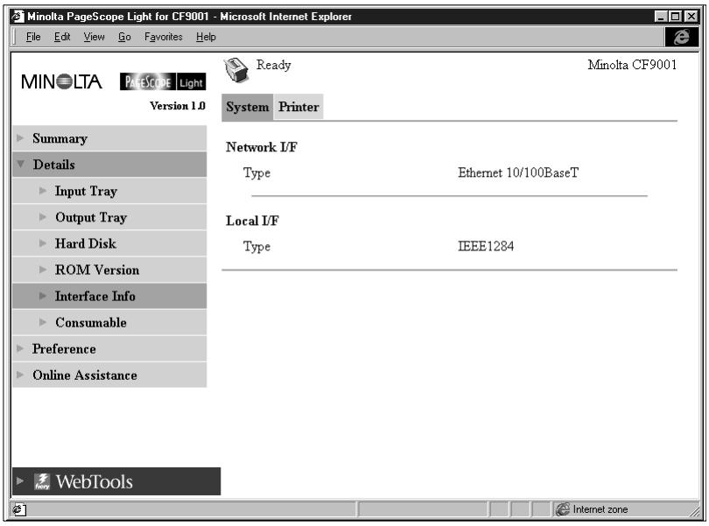Click the arrow beside Input Tray

[x=43, y=191]
